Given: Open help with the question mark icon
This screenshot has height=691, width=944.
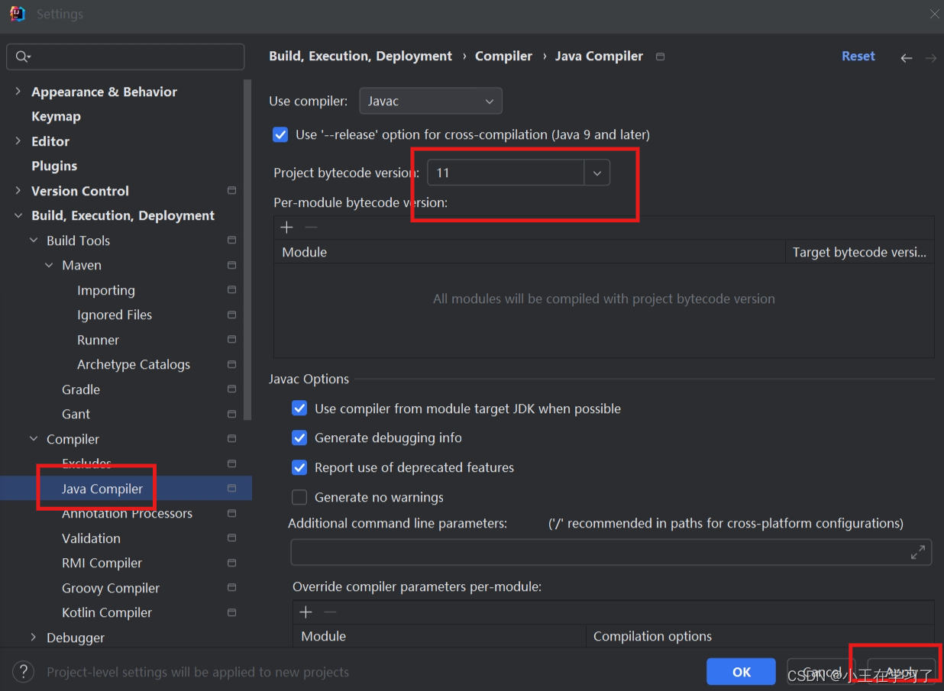Looking at the screenshot, I should pos(24,672).
